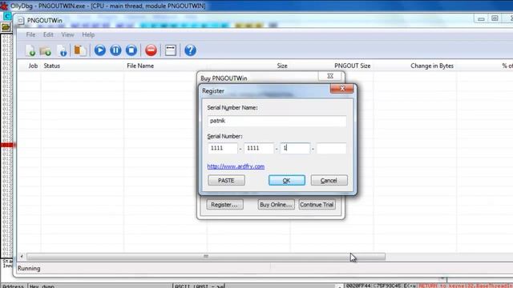Close the Register dialog with red X

point(342,89)
